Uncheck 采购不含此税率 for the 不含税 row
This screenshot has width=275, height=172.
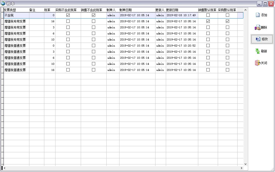click(68, 15)
